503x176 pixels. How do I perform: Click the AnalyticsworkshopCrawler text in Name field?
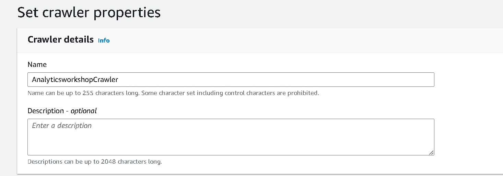tap(75, 80)
